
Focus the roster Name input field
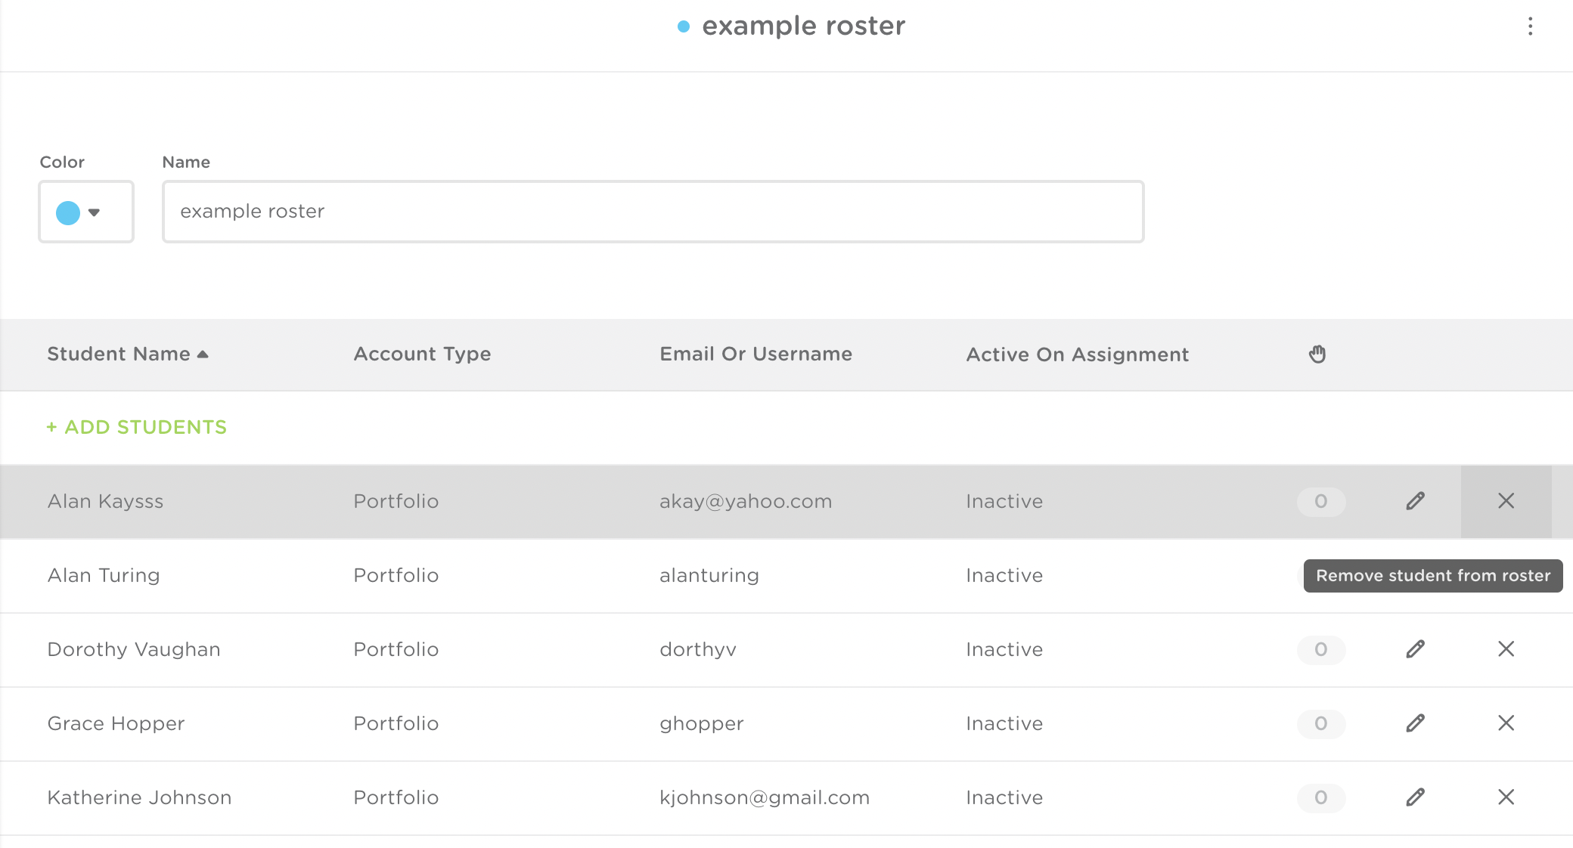(652, 212)
